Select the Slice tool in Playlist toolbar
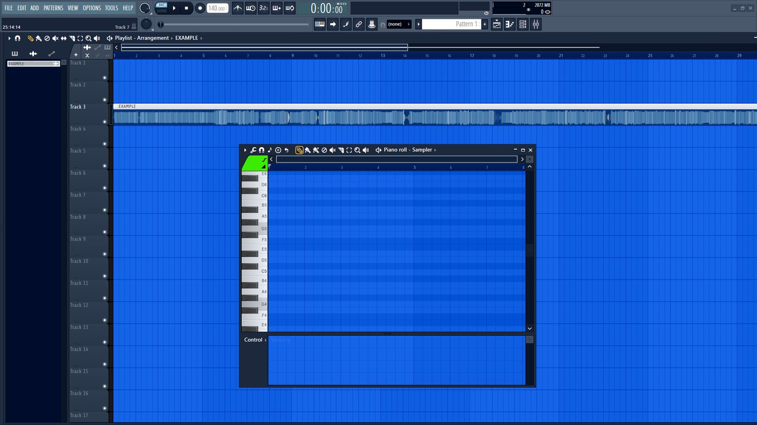The image size is (757, 425). tap(72, 38)
